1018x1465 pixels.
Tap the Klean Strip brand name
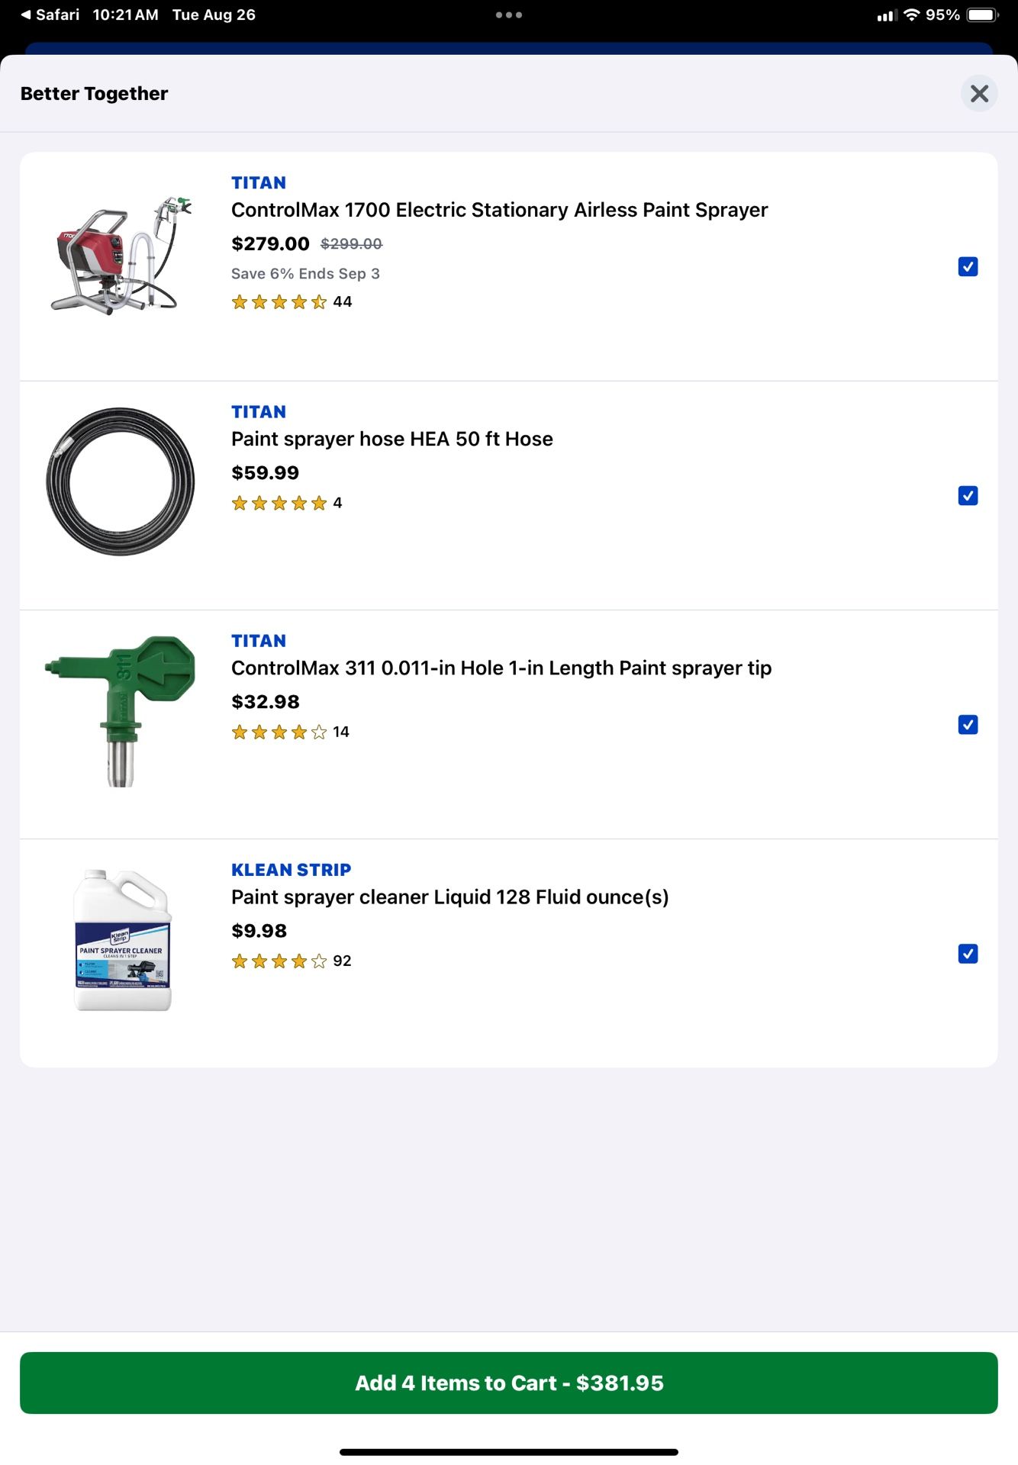tap(291, 870)
